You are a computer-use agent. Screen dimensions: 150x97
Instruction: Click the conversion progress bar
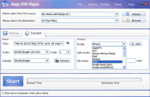84,80
